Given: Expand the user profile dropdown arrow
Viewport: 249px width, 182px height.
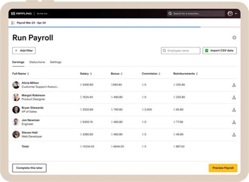Looking at the screenshot, I should [x=236, y=13].
